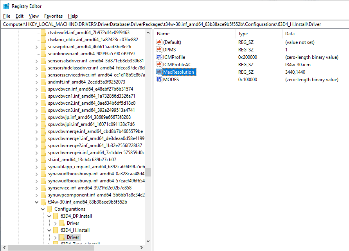Viewport: 349px width, 251px height.
Task: Click the binary icon next to ICMProfile
Action: 159,57
